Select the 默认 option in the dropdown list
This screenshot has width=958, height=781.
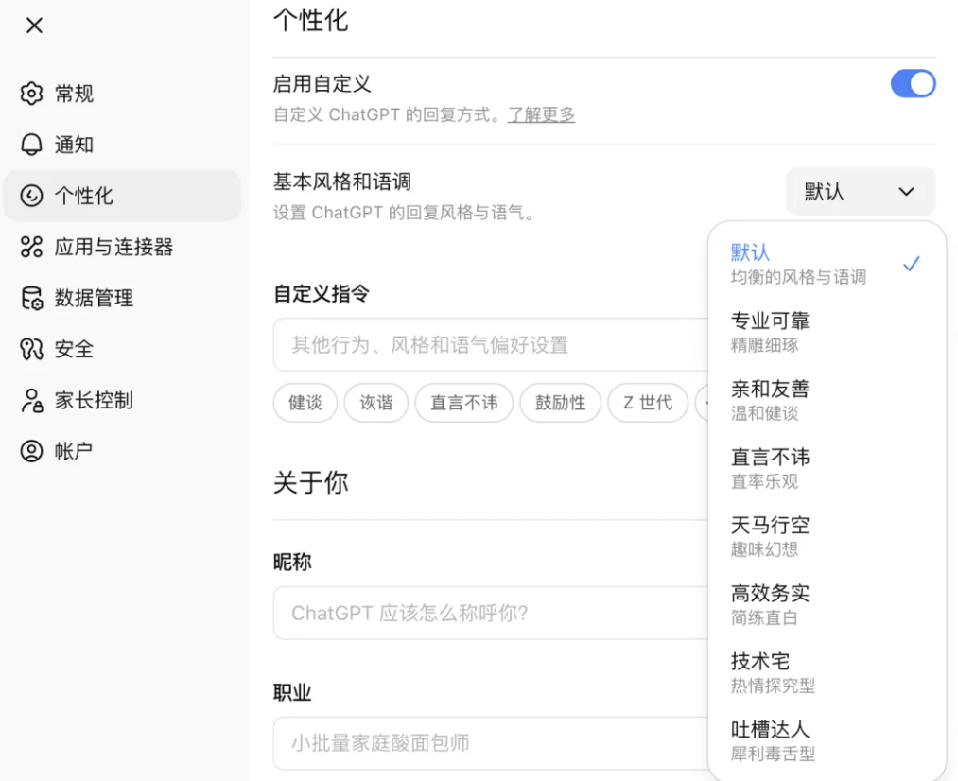coord(827,265)
